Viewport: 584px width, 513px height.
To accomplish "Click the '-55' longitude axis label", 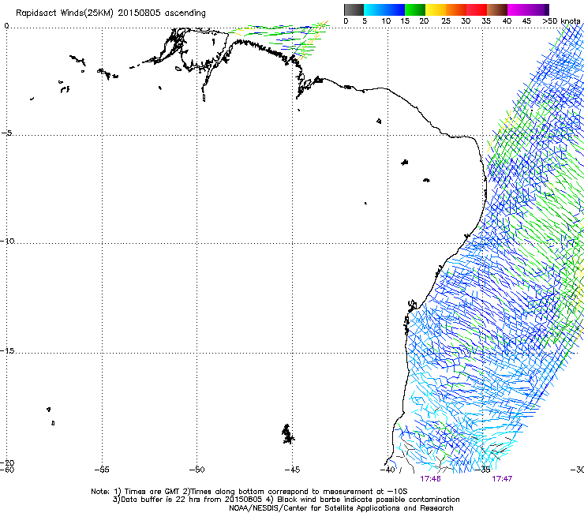I will tap(102, 470).
